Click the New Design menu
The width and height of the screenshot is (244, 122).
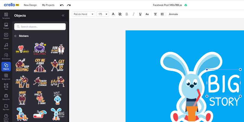pyautogui.click(x=30, y=5)
